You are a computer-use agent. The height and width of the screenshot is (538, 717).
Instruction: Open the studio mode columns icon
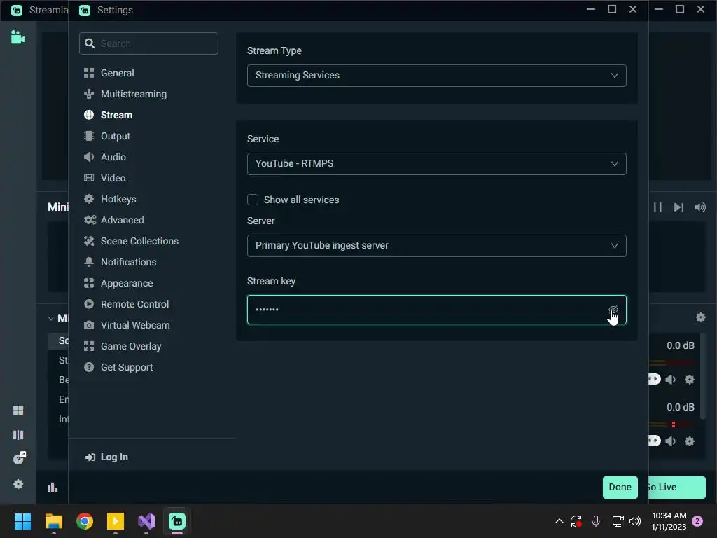[x=18, y=435]
